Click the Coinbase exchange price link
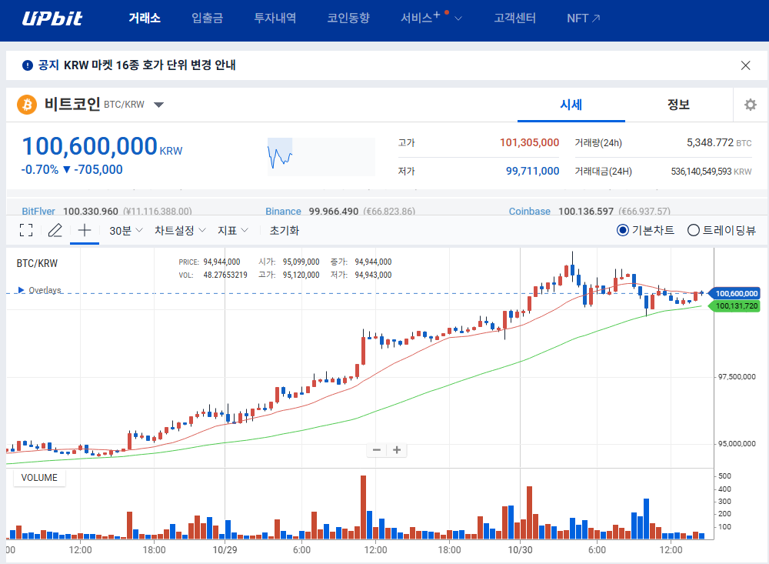Viewport: 769px width, 564px height. (x=529, y=211)
